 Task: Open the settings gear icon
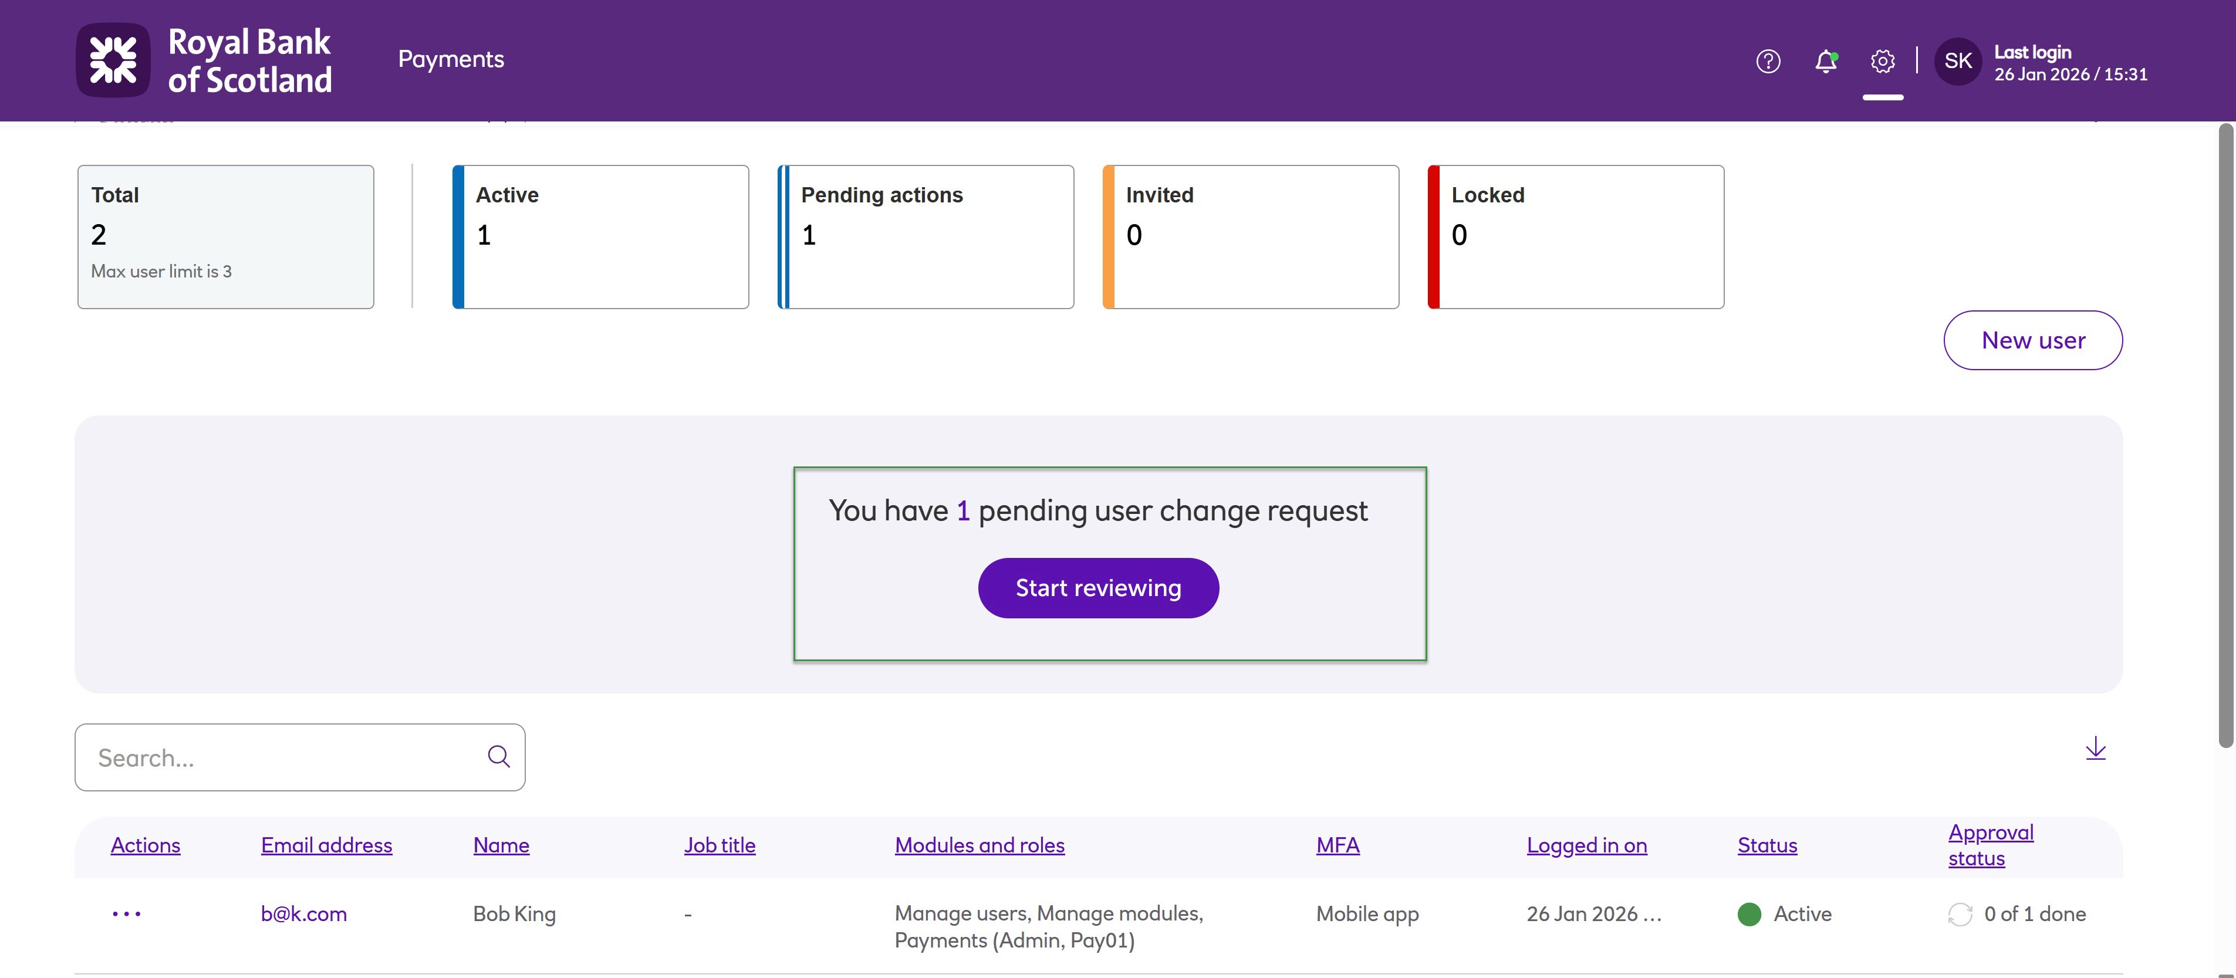(x=1882, y=62)
